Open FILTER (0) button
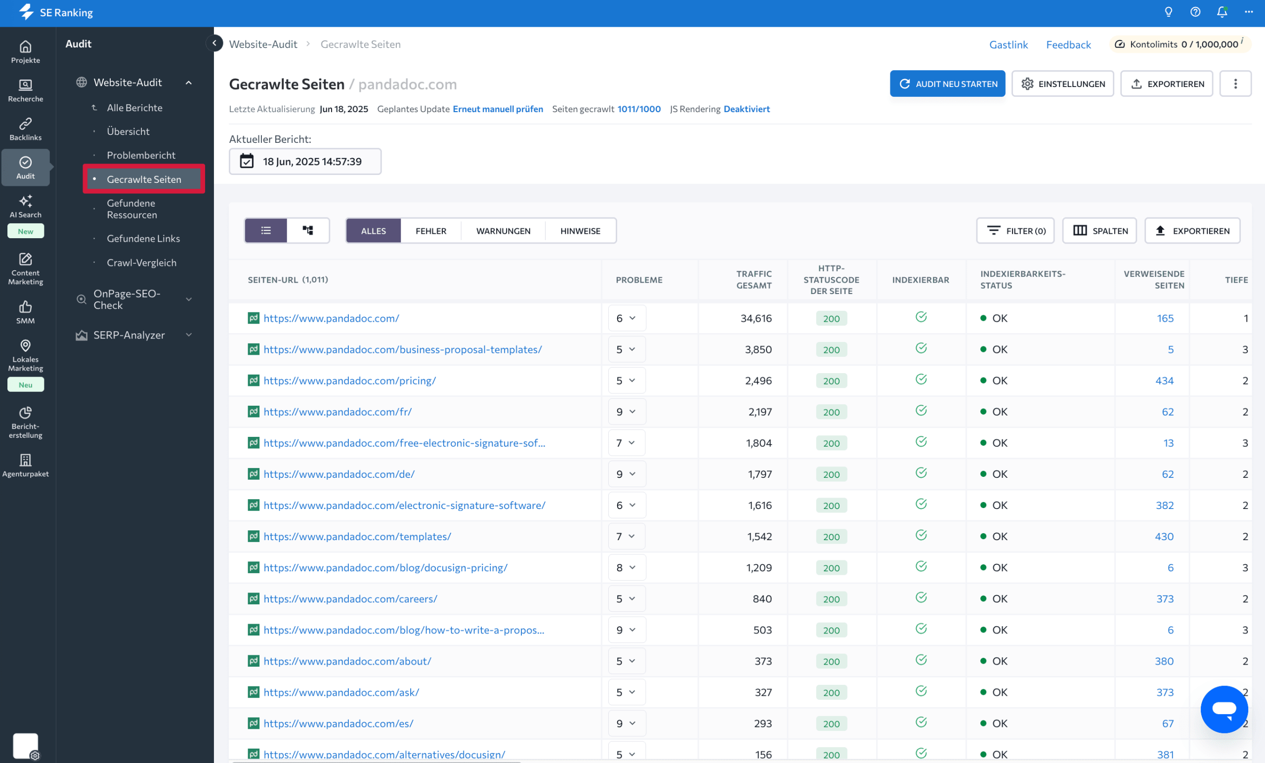The width and height of the screenshot is (1265, 763). pyautogui.click(x=1015, y=231)
